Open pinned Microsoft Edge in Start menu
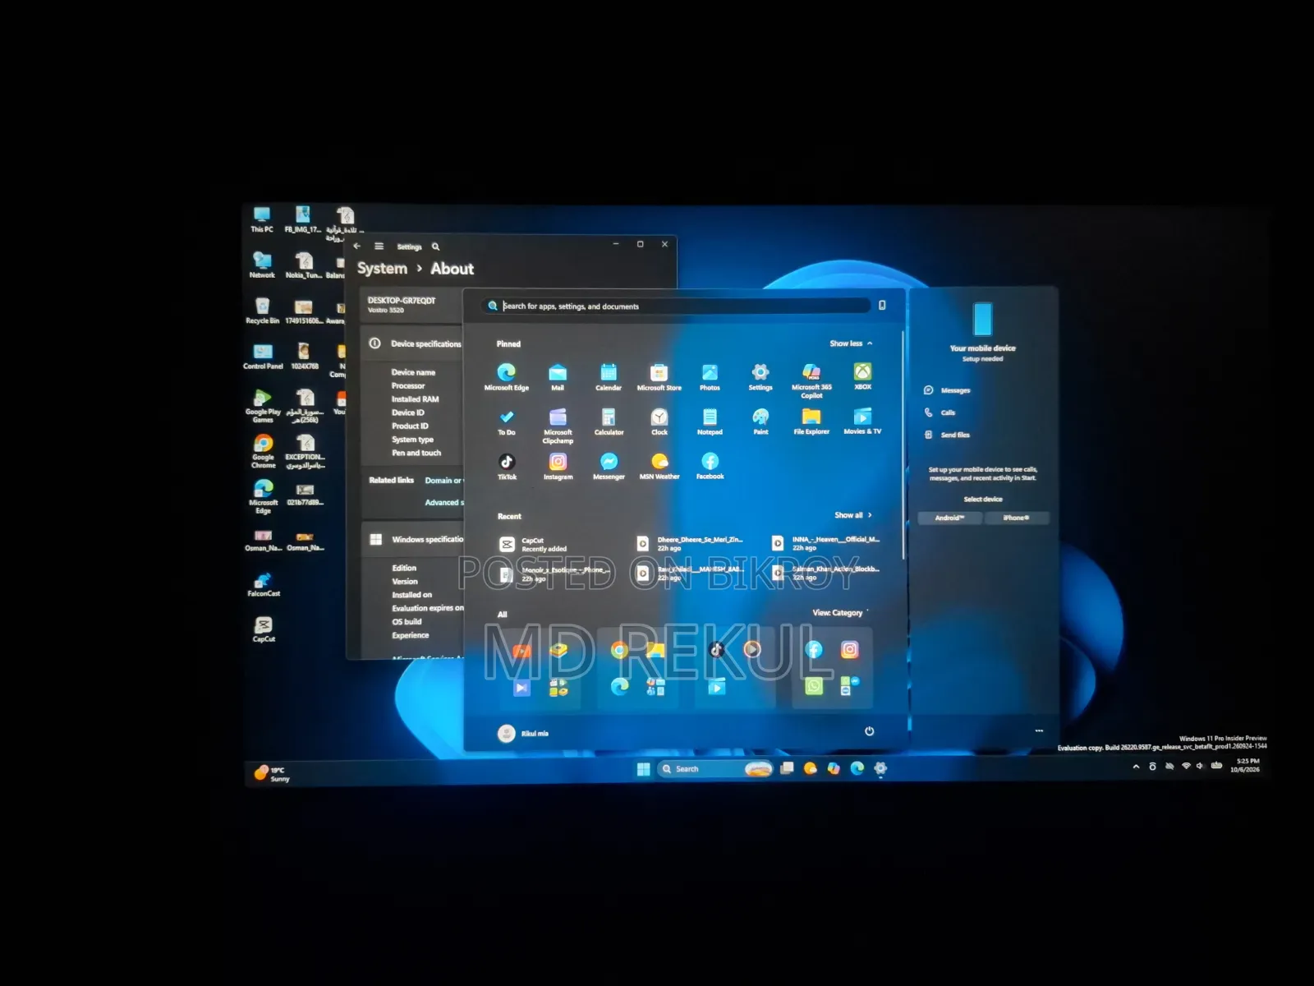This screenshot has width=1314, height=986. [507, 376]
